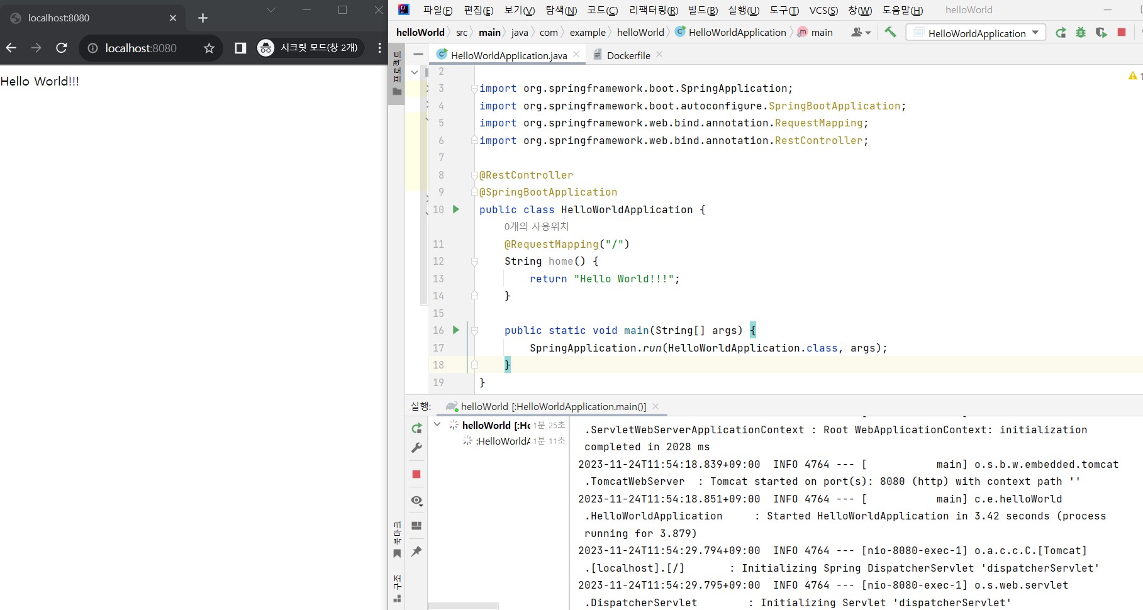
Task: Click the 0개의 사용위치 usages hint
Action: point(537,226)
